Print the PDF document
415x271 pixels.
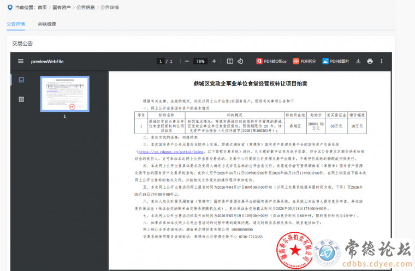point(370,61)
